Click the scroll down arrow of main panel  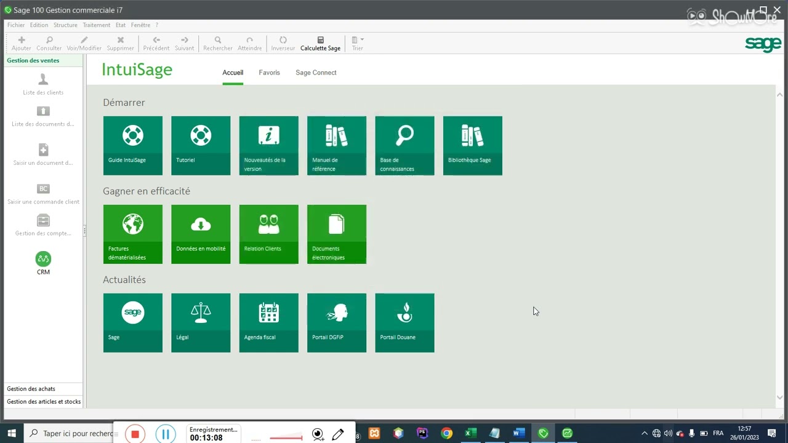pyautogui.click(x=780, y=397)
